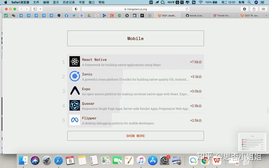The height and width of the screenshot is (168, 269).
Task: Open the 编辑 menu
Action: tap(46, 2)
